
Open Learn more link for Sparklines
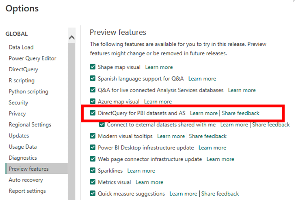tap(141, 171)
